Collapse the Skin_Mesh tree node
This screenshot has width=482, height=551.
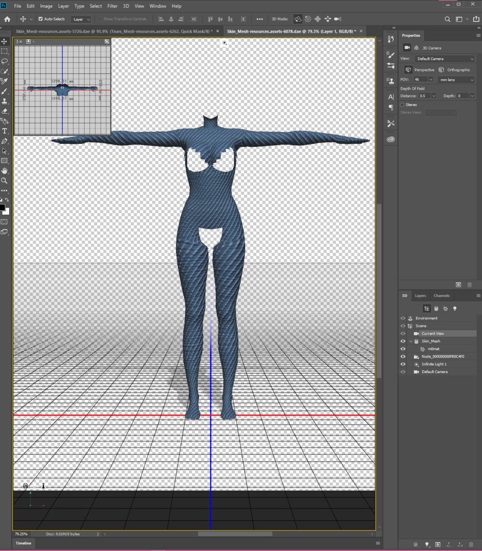click(x=410, y=341)
